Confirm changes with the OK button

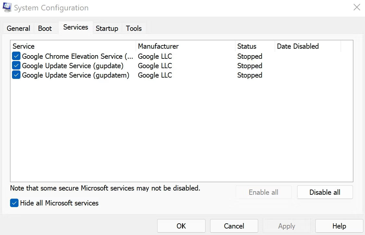point(181,226)
